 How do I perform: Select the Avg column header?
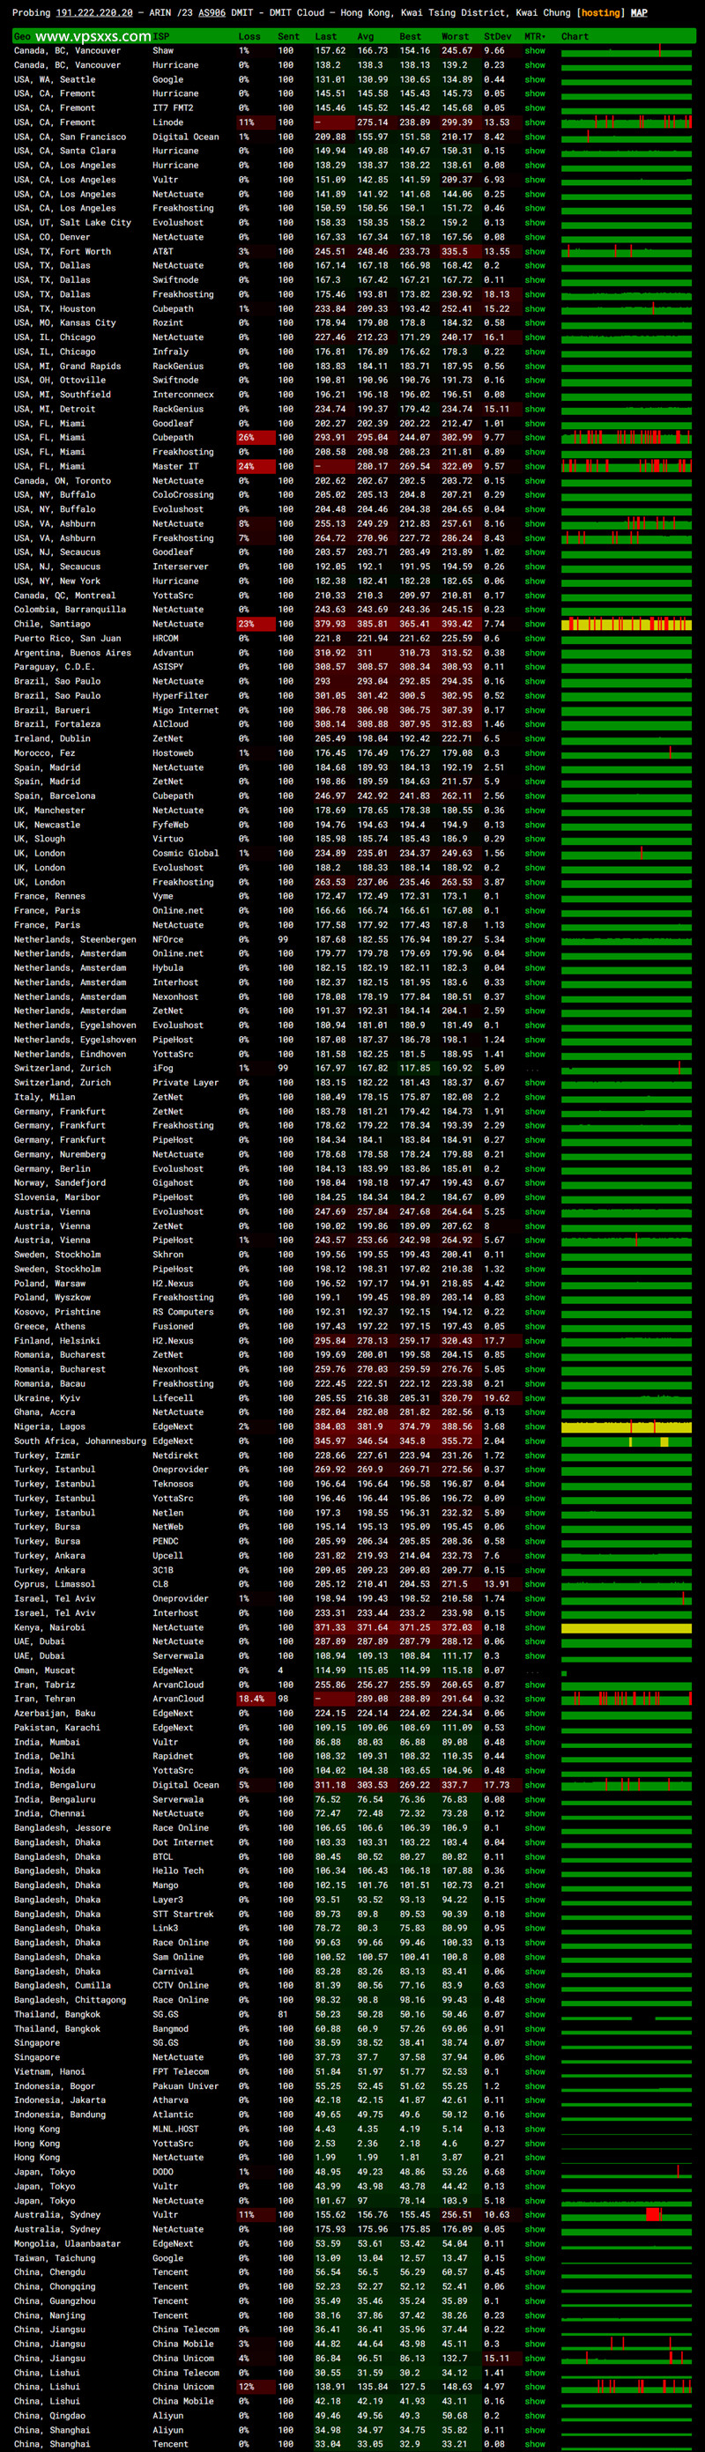pos(366,36)
